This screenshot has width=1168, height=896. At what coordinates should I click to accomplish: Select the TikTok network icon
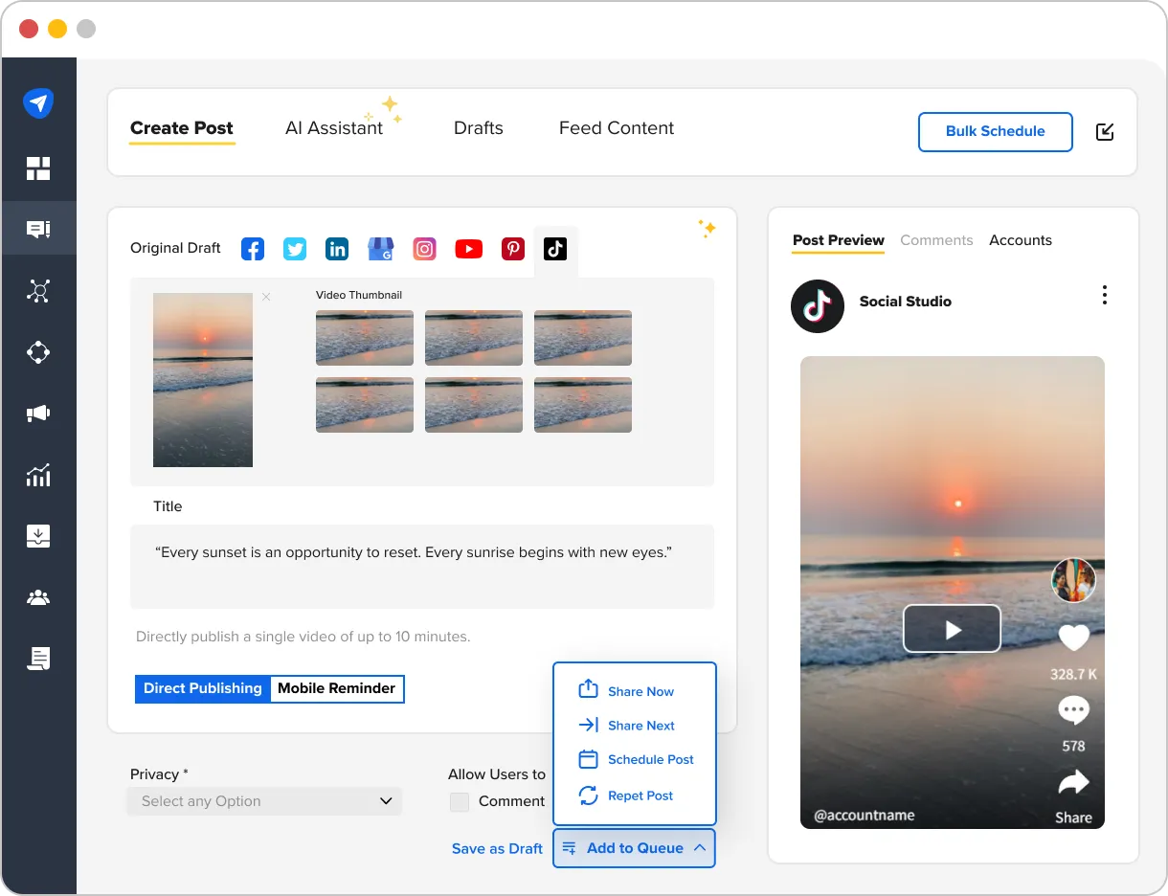point(555,250)
